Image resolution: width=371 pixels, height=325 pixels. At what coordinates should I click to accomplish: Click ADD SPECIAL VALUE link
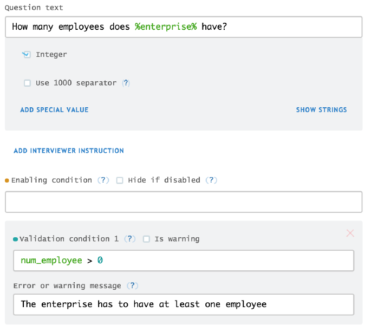point(54,110)
